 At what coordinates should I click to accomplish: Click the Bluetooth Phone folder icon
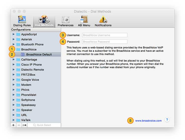tap(18, 44)
